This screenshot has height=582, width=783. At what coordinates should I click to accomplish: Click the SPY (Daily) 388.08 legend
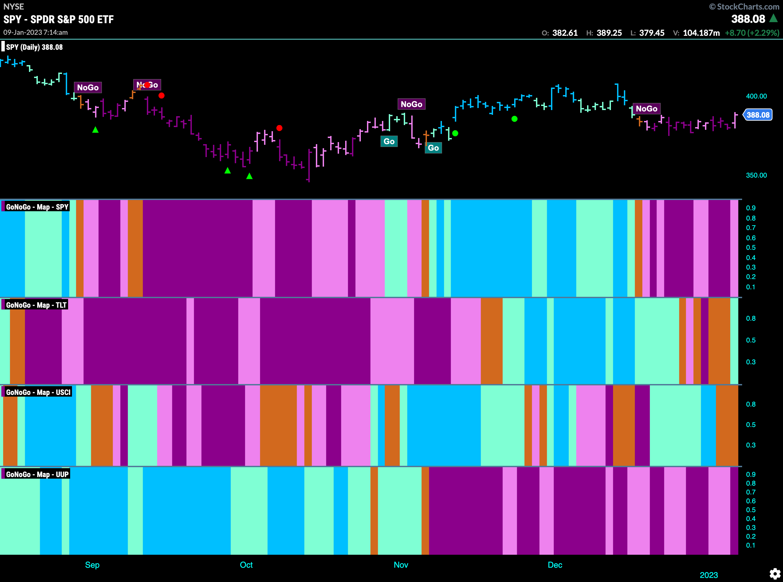pos(34,47)
